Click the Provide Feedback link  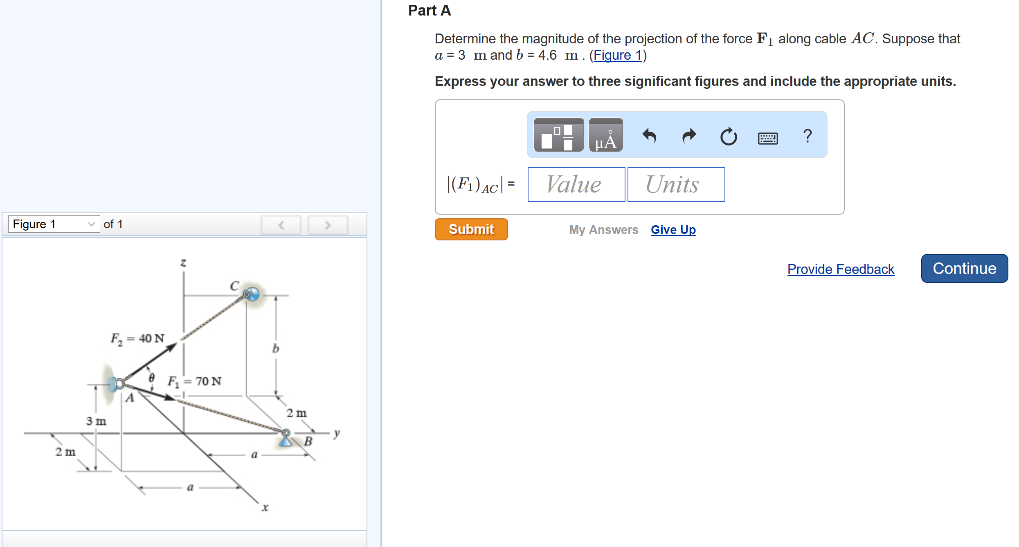coord(840,269)
